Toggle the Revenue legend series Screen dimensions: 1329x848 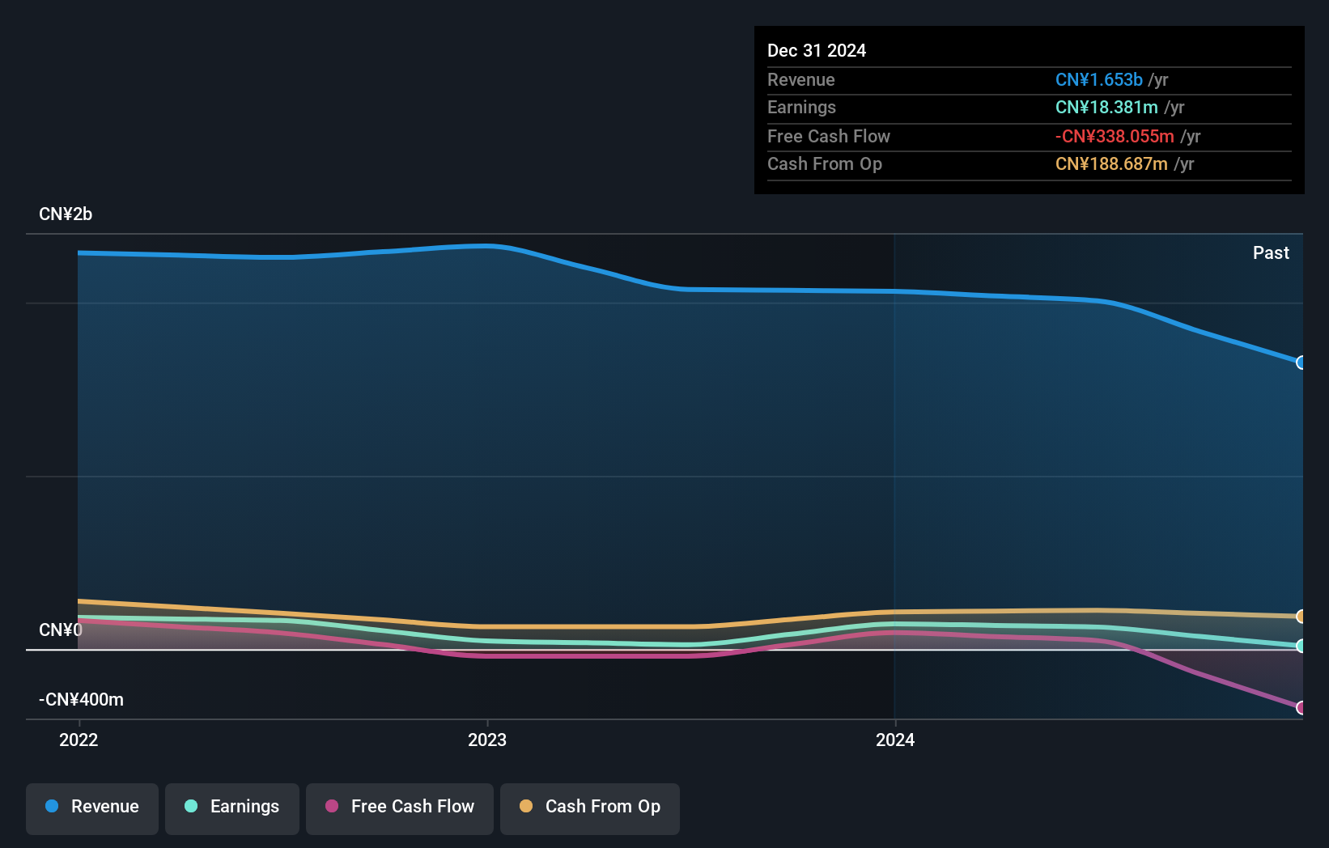[92, 808]
